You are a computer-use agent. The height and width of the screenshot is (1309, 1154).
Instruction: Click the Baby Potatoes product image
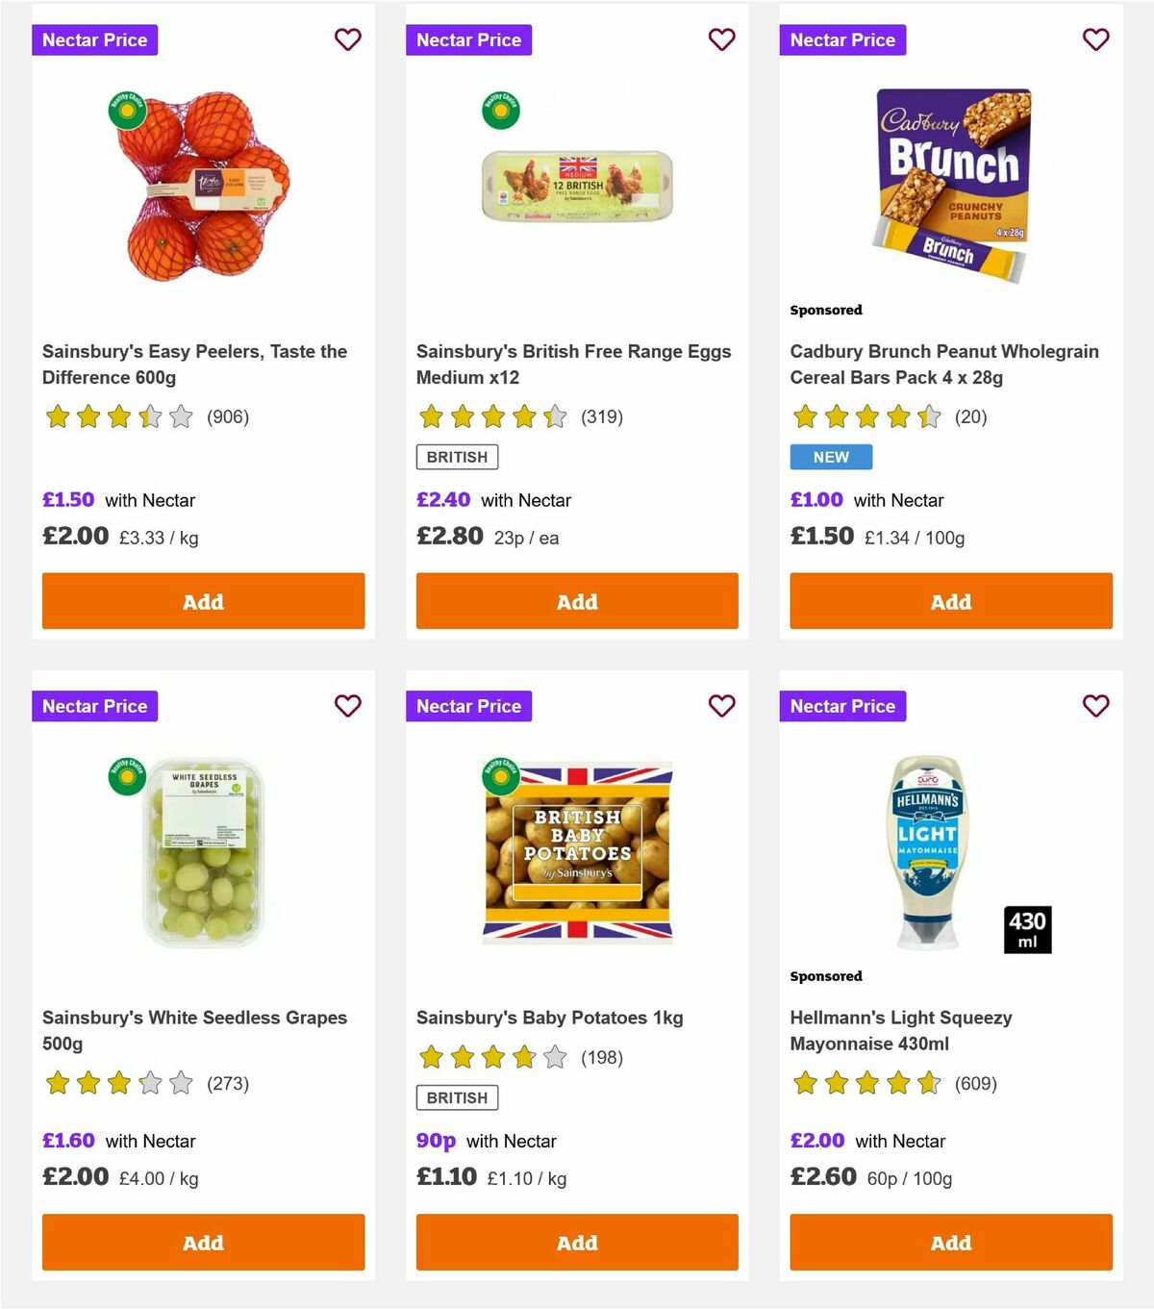pos(576,850)
